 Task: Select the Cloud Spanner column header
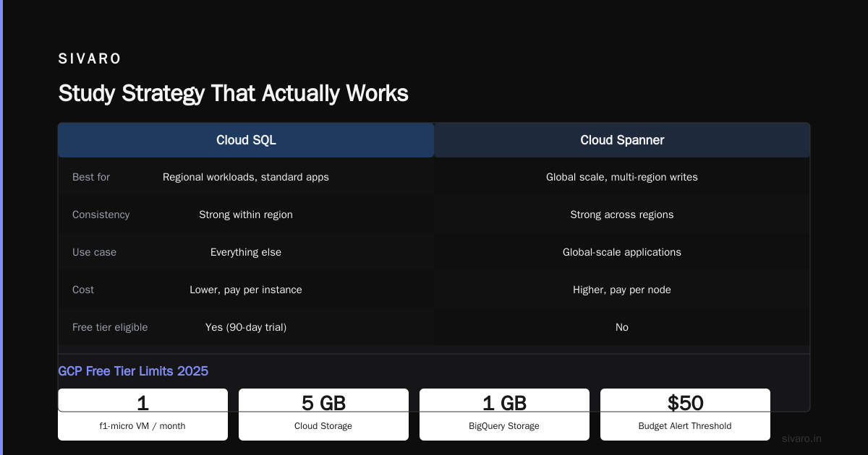point(622,140)
